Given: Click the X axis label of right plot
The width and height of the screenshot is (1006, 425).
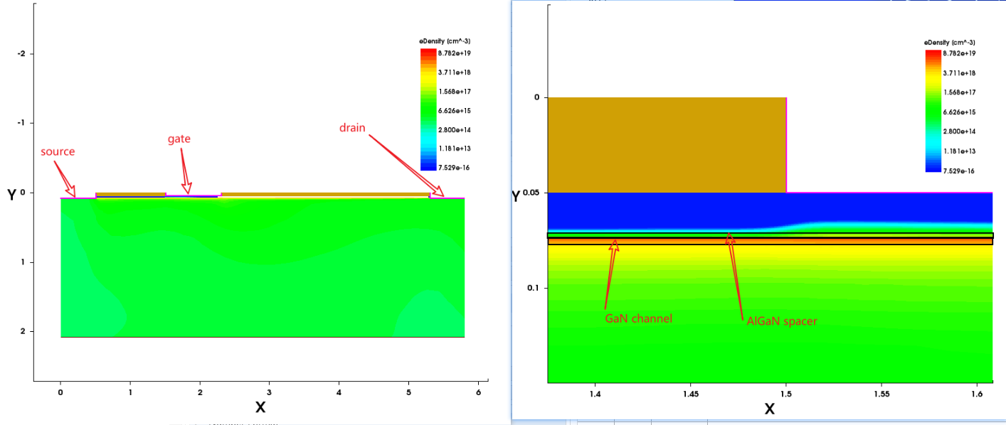Looking at the screenshot, I should (x=769, y=409).
